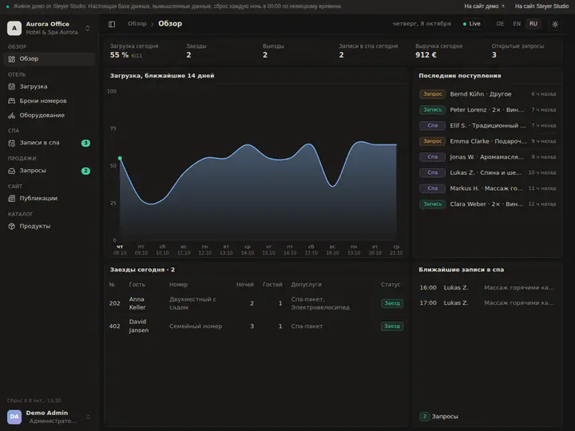Viewport: 575px width, 431px height.
Task: Open Запросы in the sidebar menu
Action: coord(50,171)
